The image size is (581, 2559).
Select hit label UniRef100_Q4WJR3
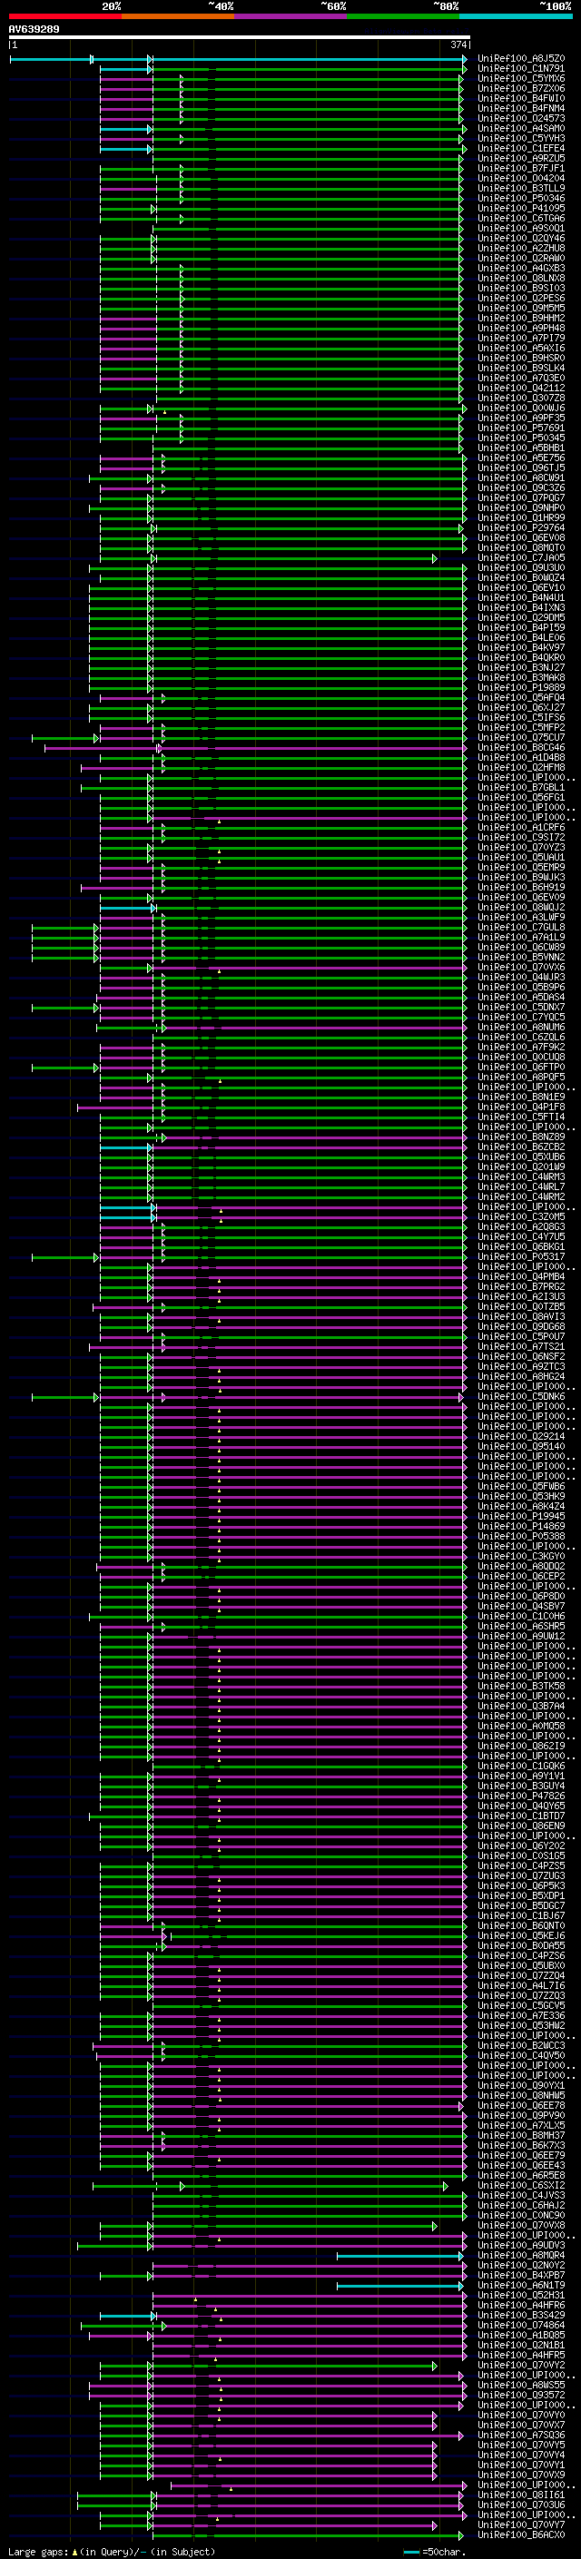click(x=521, y=978)
